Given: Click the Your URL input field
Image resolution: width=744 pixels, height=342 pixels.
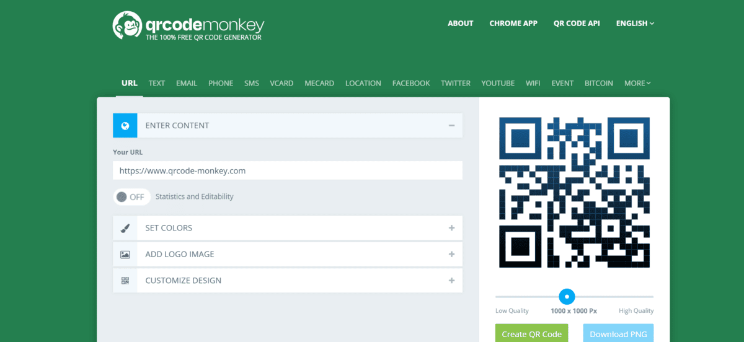Looking at the screenshot, I should tap(288, 171).
